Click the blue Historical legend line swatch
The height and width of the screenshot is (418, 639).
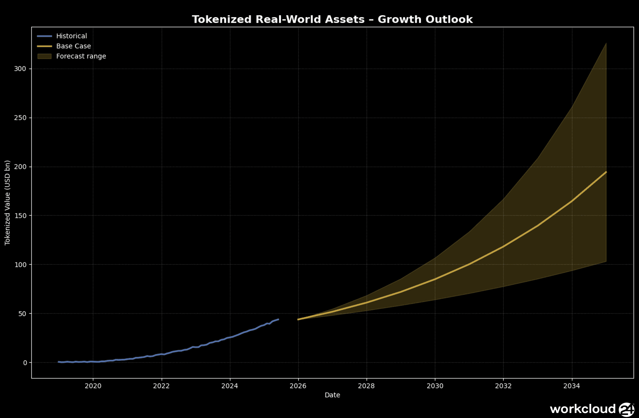tap(44, 36)
